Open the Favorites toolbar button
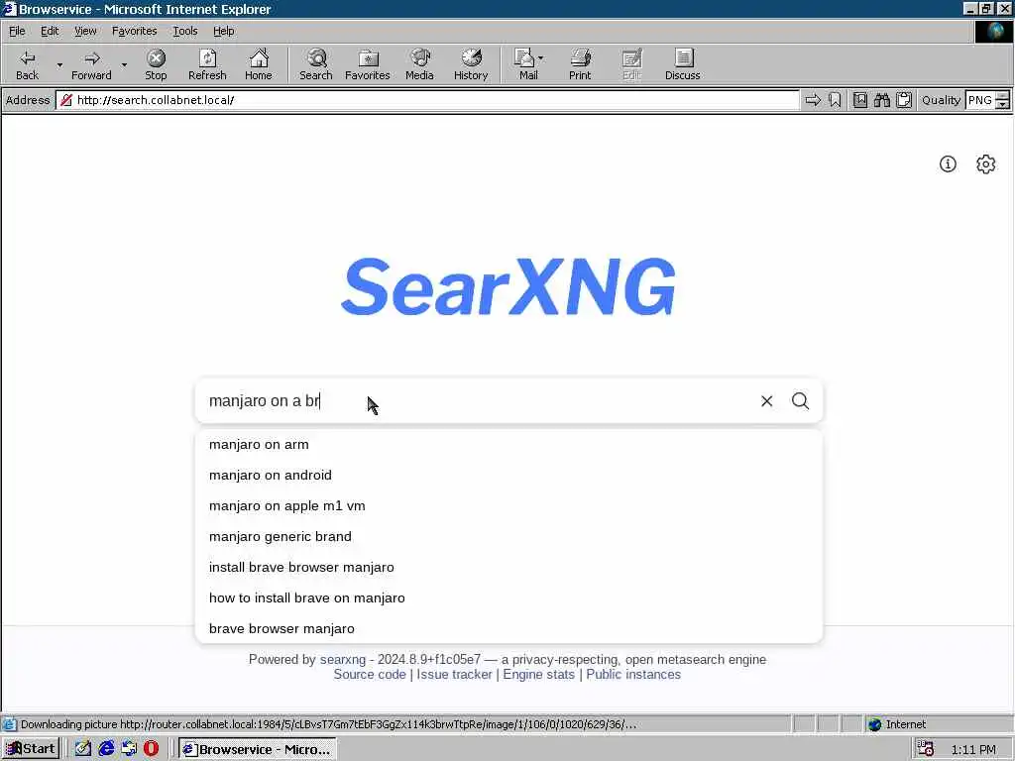Image resolution: width=1015 pixels, height=761 pixels. point(367,64)
